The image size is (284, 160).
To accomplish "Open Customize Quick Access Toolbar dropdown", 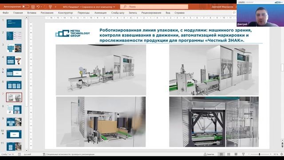I will [55, 7].
